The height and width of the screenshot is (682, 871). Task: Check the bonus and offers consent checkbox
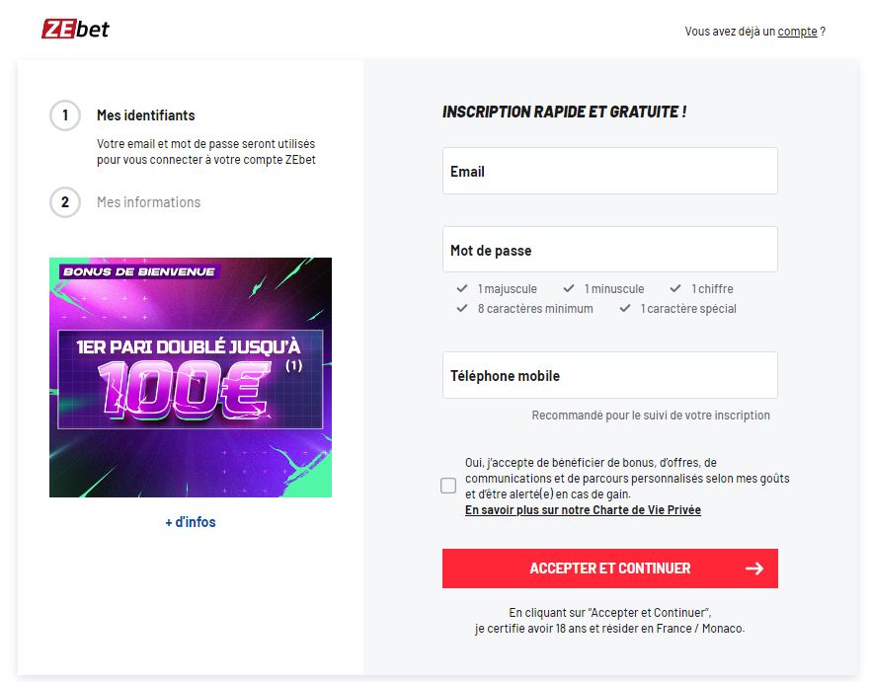447,485
